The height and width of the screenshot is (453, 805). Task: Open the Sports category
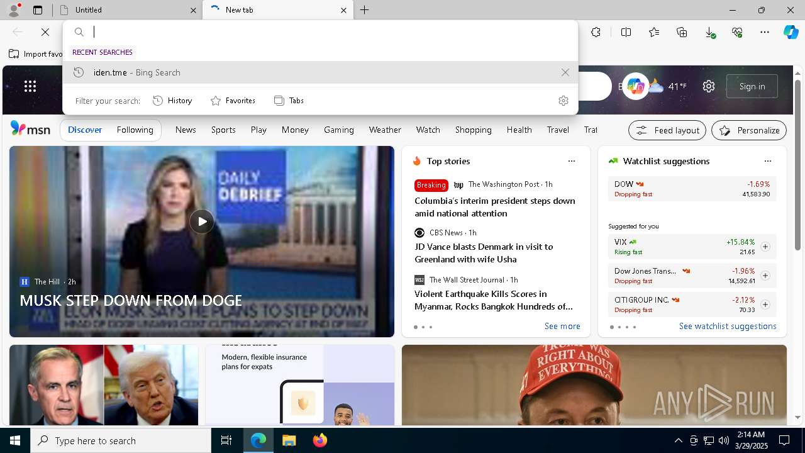223,130
